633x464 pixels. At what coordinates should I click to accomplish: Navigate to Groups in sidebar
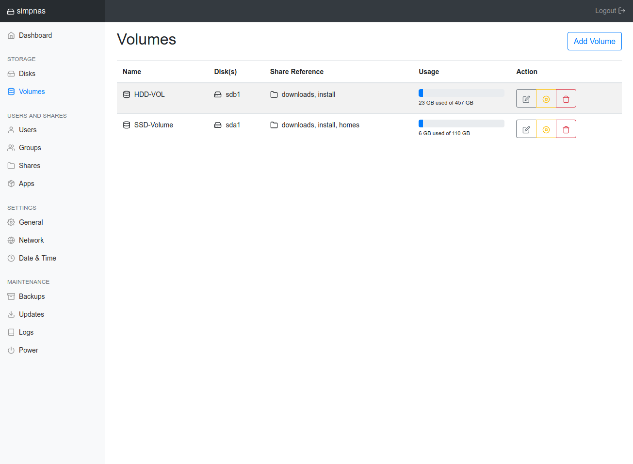click(30, 148)
